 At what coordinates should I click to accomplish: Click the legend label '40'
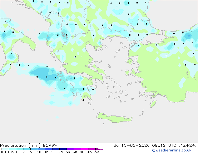coord(82,152)
